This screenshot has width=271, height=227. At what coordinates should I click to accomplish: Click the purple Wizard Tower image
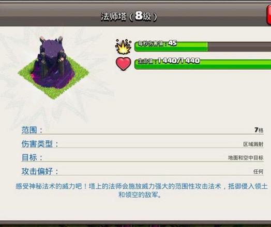click(52, 62)
